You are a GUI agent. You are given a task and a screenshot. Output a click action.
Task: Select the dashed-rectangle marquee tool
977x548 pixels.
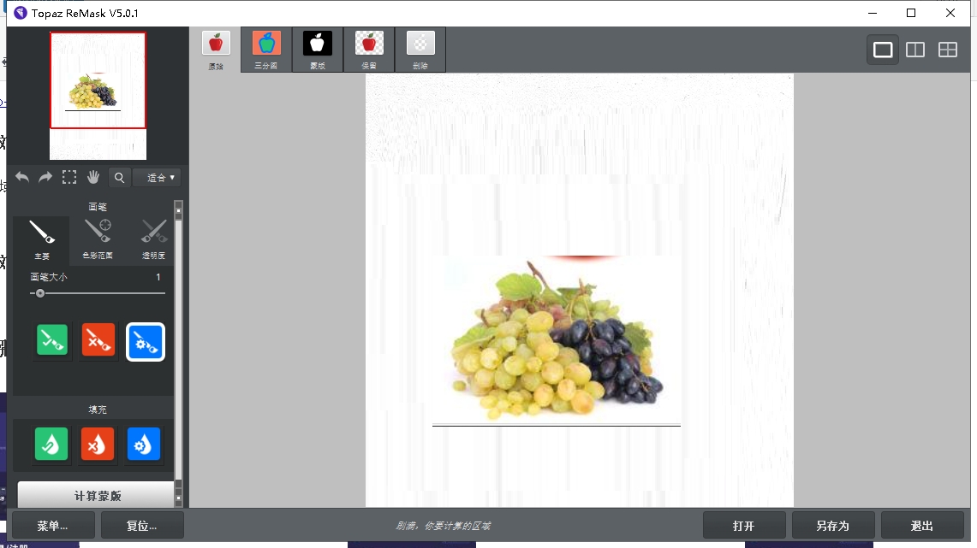[x=69, y=177]
